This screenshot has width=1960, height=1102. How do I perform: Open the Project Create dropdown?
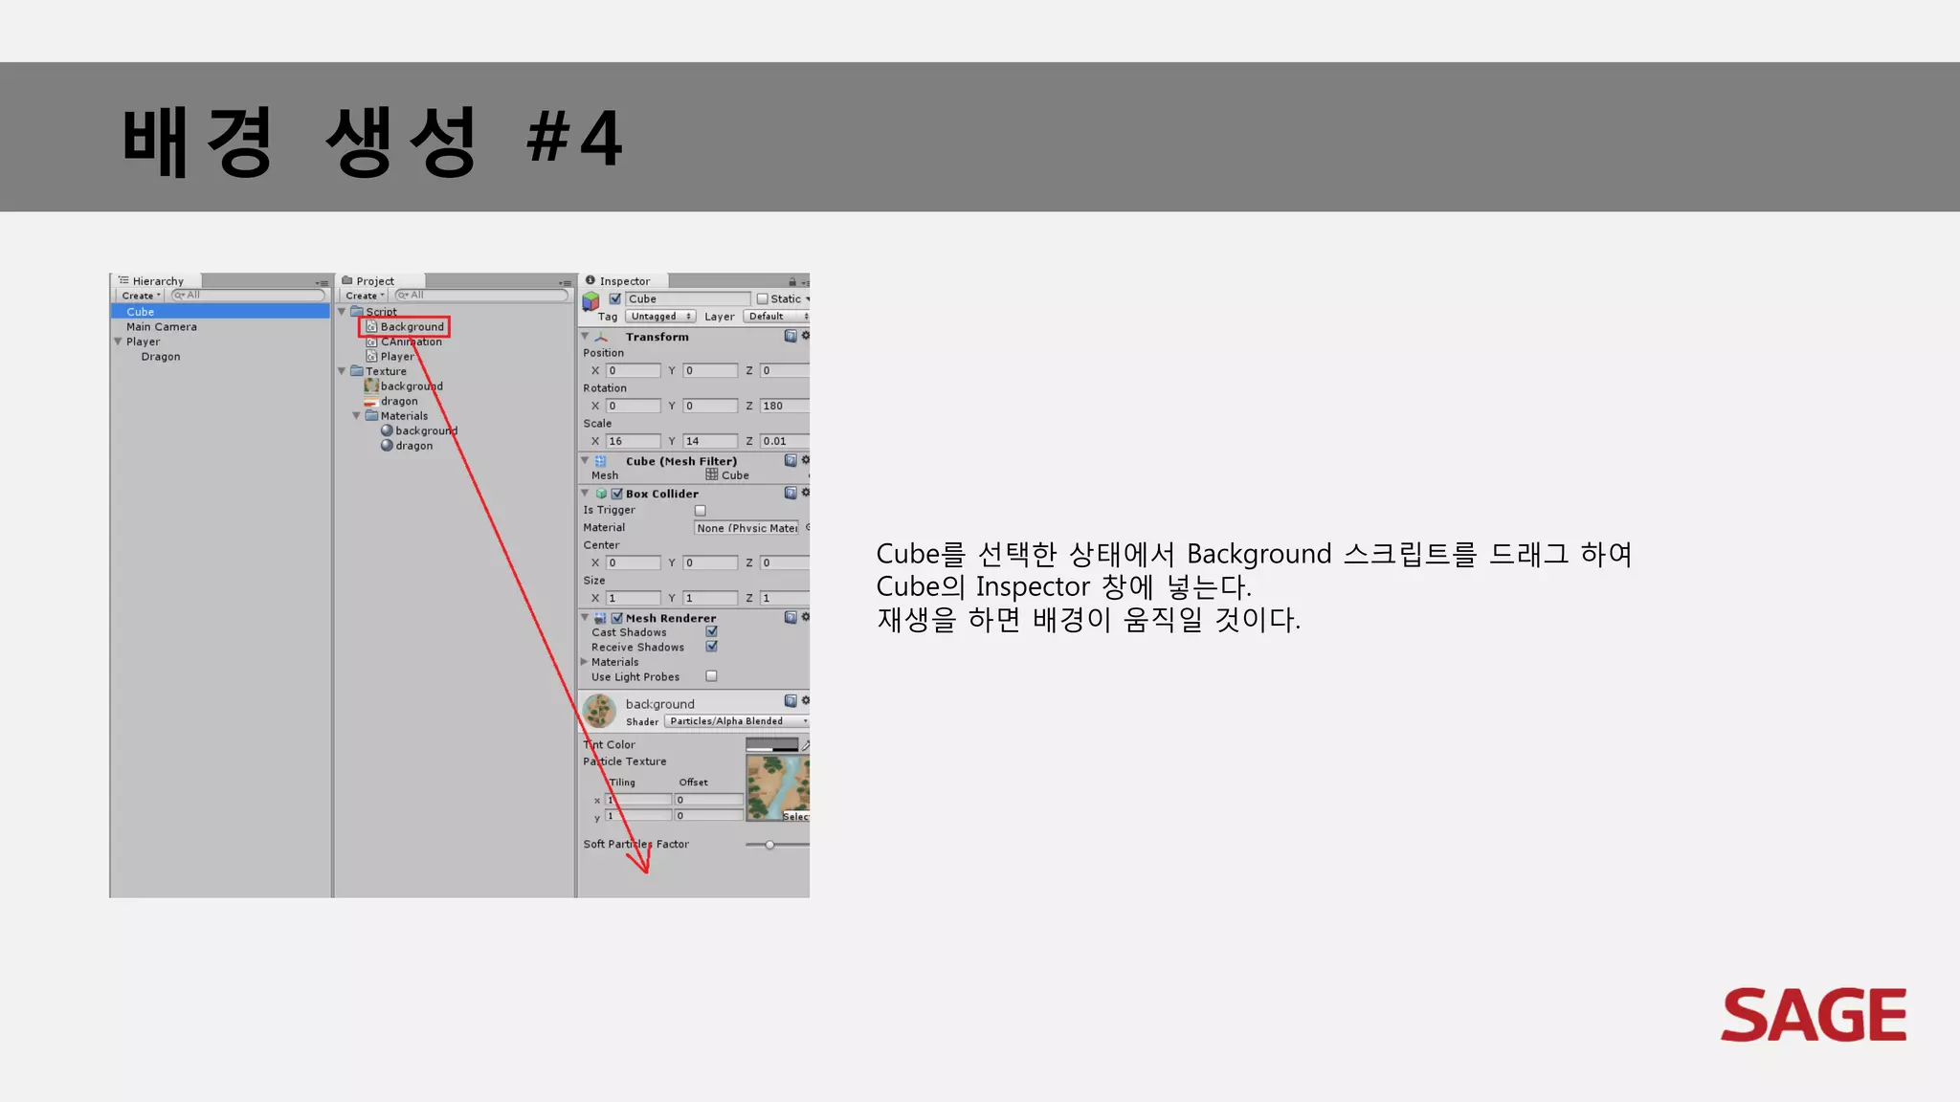[365, 296]
